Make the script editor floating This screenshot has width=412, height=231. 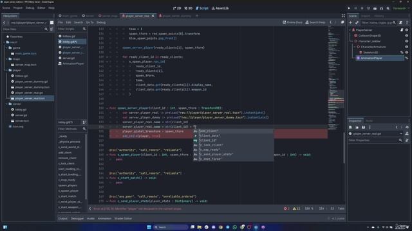tap(342, 22)
